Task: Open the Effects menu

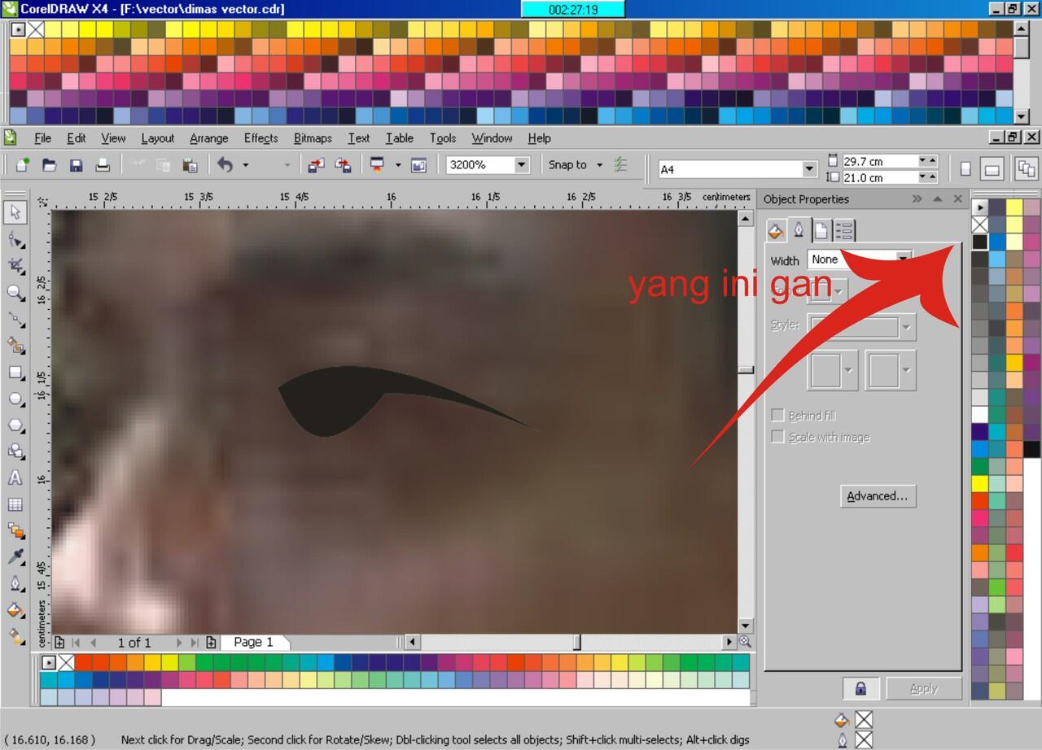Action: click(260, 138)
